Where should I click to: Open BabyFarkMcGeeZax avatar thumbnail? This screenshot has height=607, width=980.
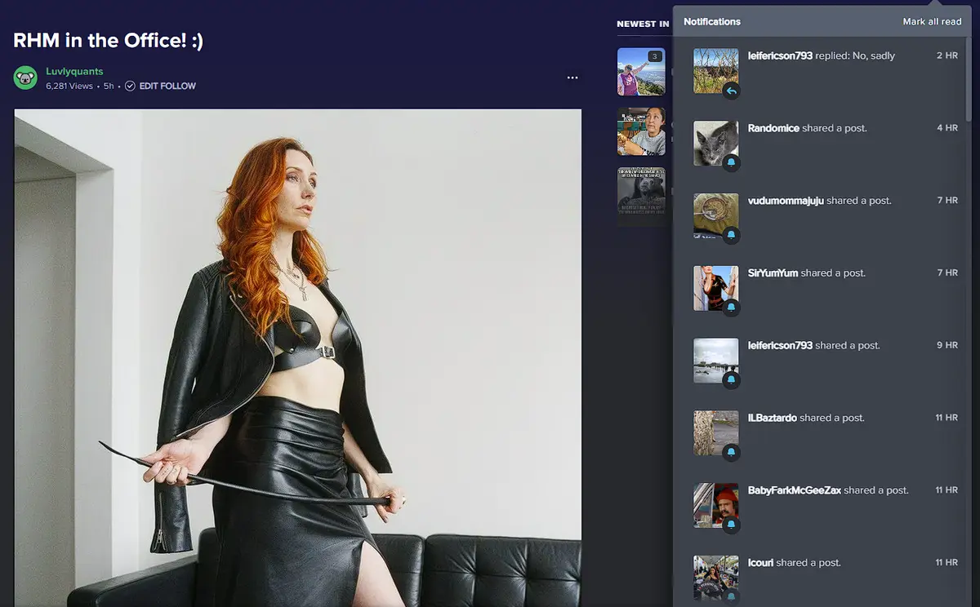715,507
